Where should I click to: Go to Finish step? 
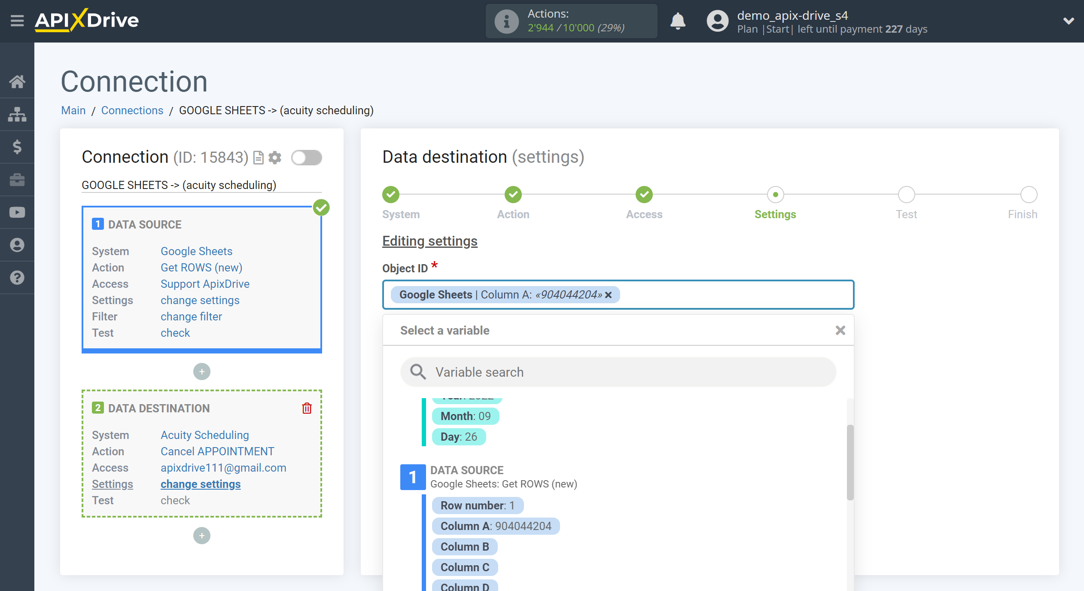click(x=1029, y=195)
